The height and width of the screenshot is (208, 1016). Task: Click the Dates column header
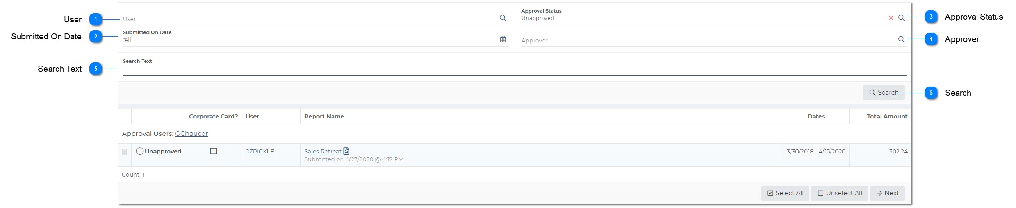coord(816,116)
